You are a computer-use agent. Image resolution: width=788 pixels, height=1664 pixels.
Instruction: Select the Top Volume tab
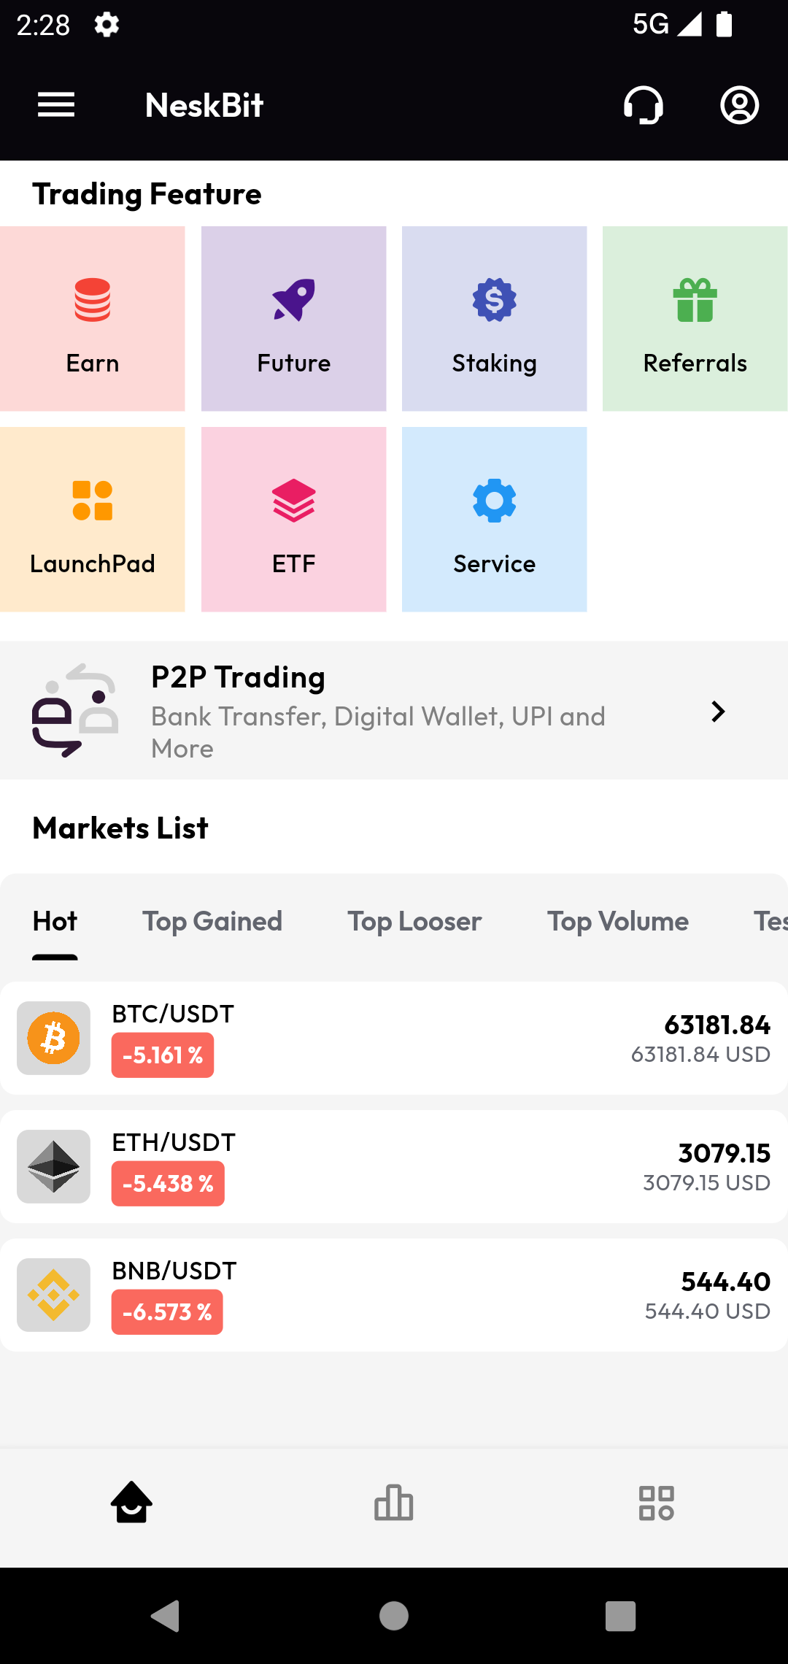(618, 922)
